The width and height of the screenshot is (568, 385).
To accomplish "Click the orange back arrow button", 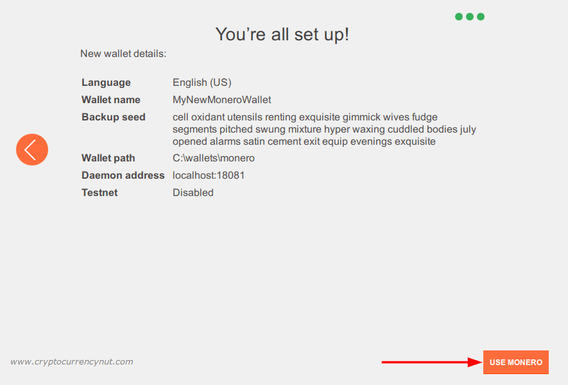I will (32, 150).
